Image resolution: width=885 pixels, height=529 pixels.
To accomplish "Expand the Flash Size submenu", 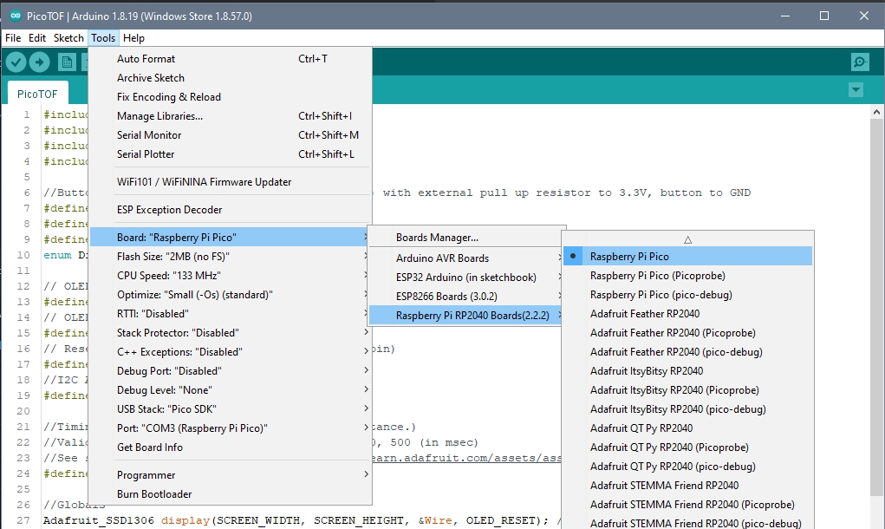I will (x=231, y=257).
